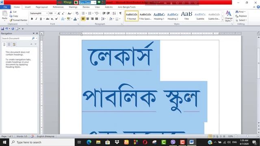Grow the font size
This screenshot has height=146, width=260.
[58, 13]
